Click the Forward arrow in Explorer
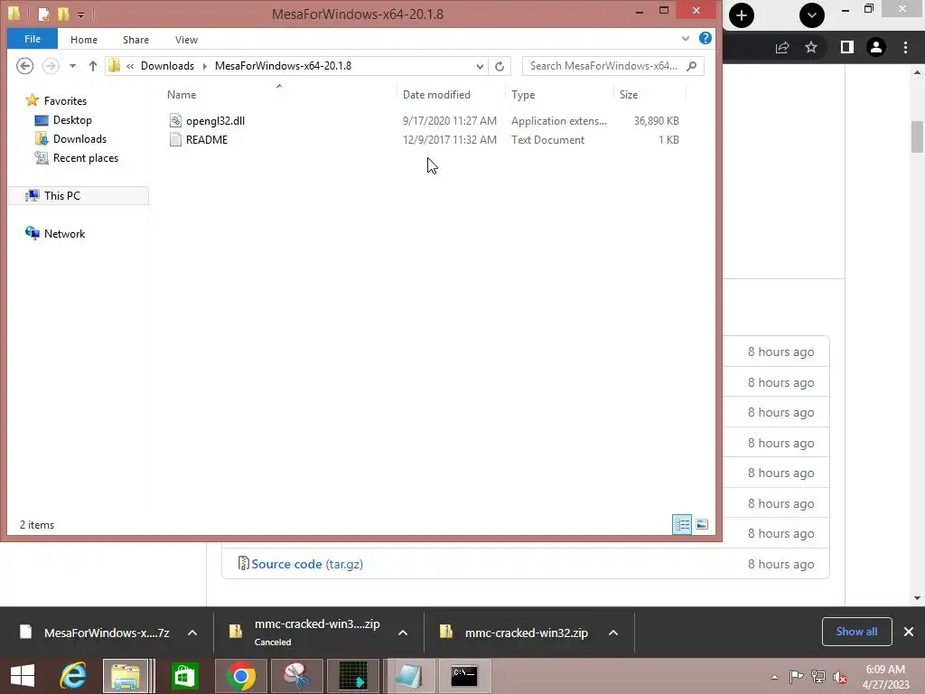Screen dimensions: 925x694 click(x=51, y=65)
